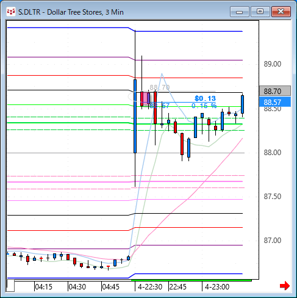The image size is (297, 298).
Task: Click the 04:30 time axis label
Action: click(x=77, y=287)
